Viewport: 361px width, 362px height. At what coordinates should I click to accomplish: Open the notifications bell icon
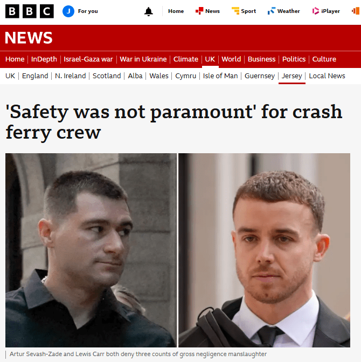point(149,11)
